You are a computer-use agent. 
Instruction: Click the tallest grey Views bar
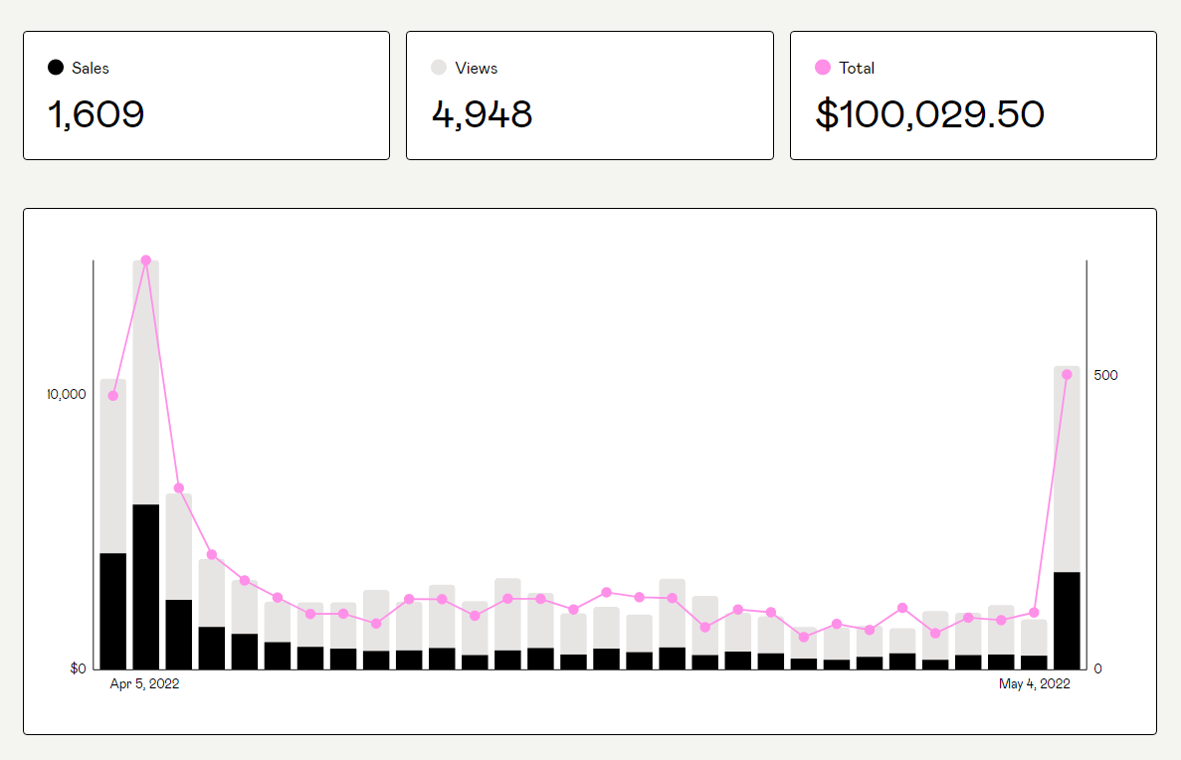pos(146,383)
